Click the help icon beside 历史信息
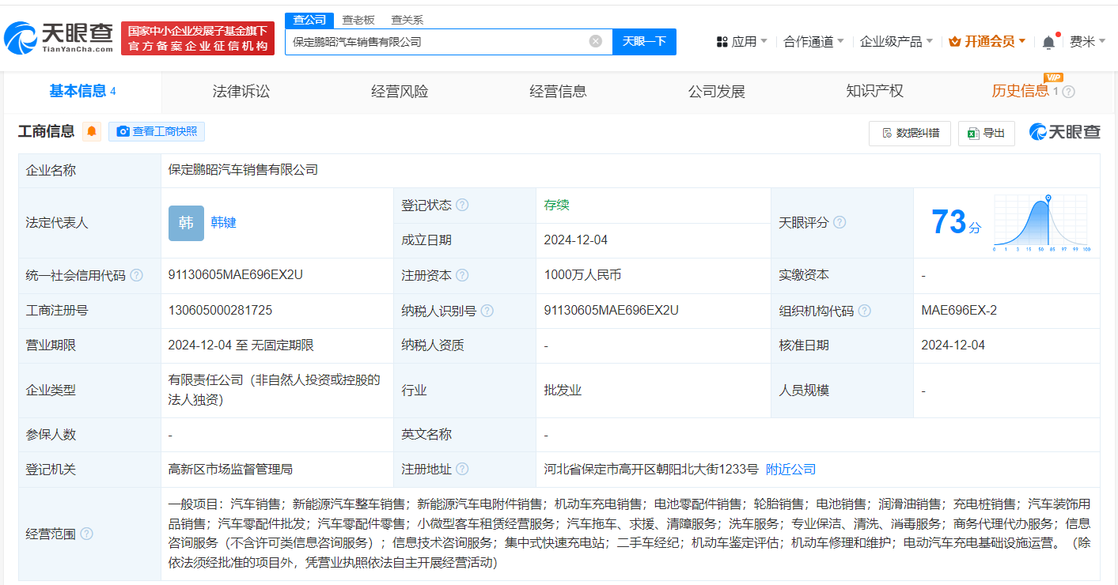The height and width of the screenshot is (585, 1118). tap(1068, 92)
